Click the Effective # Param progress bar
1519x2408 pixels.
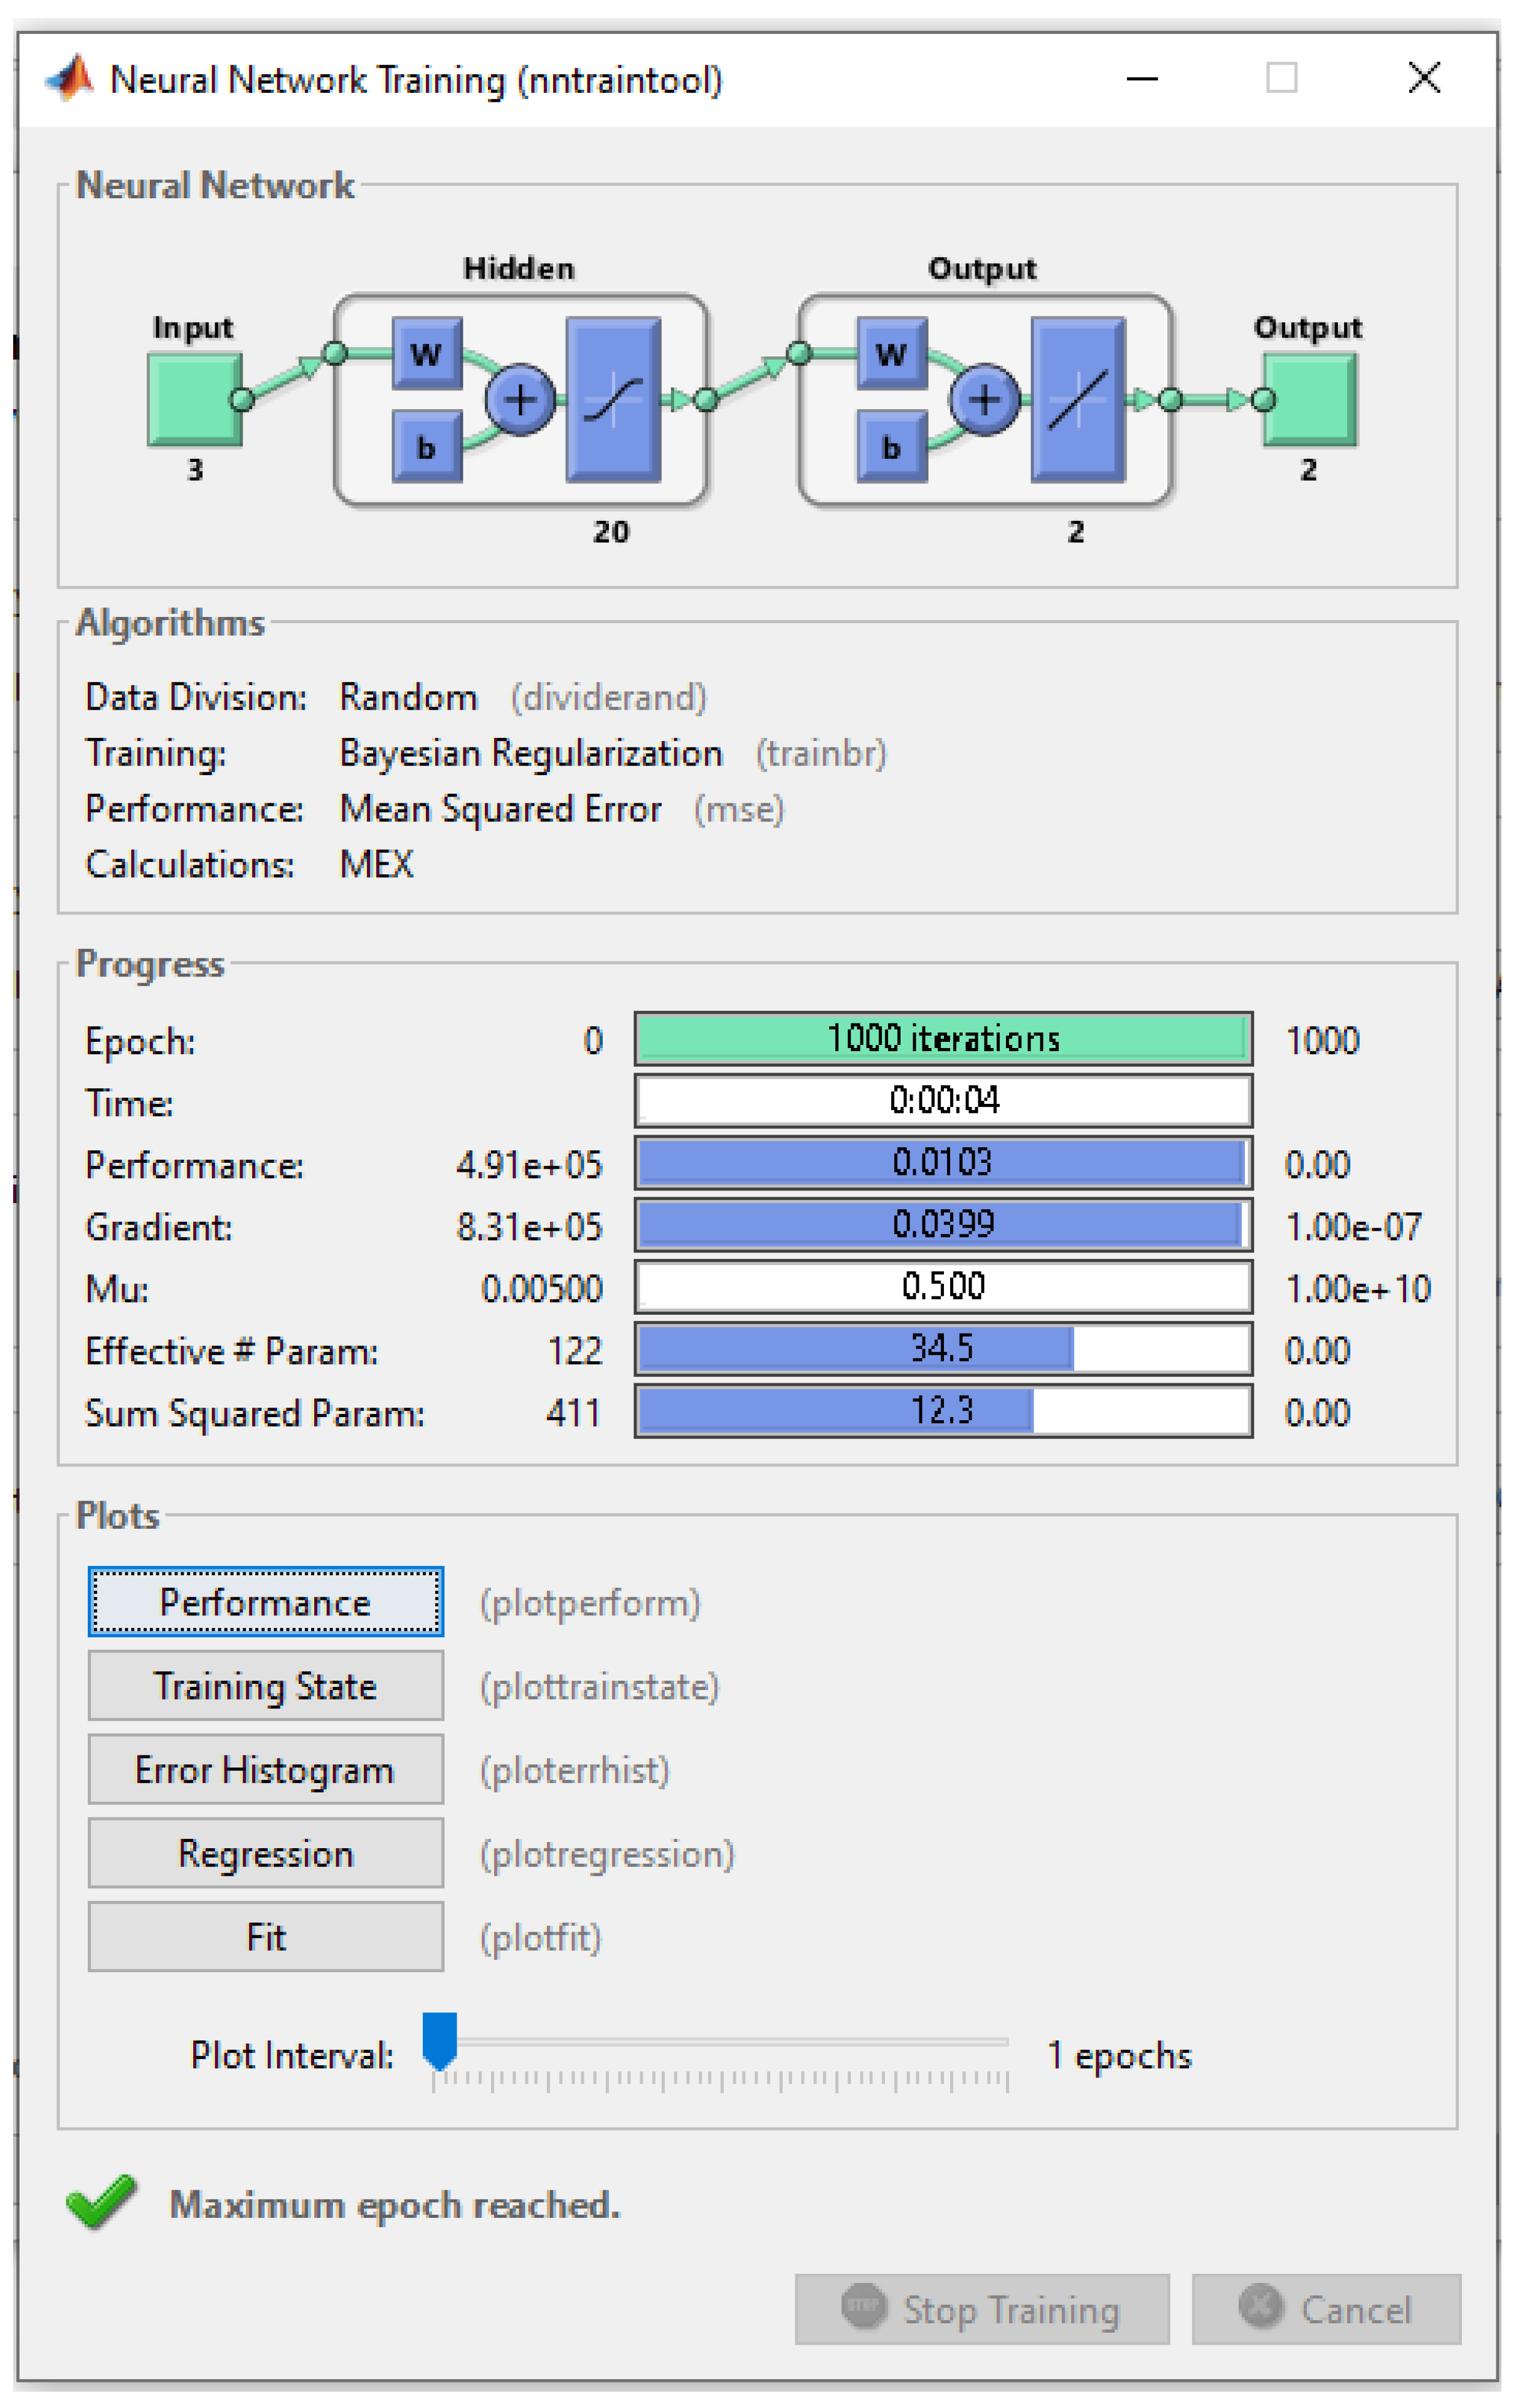tap(943, 1349)
